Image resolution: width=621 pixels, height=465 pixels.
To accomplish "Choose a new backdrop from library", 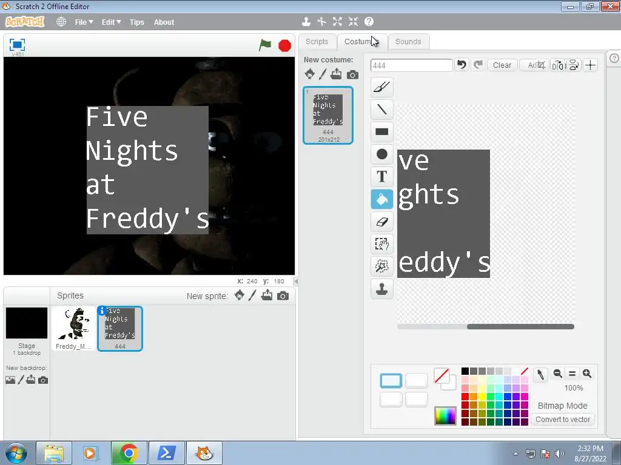I will point(10,380).
